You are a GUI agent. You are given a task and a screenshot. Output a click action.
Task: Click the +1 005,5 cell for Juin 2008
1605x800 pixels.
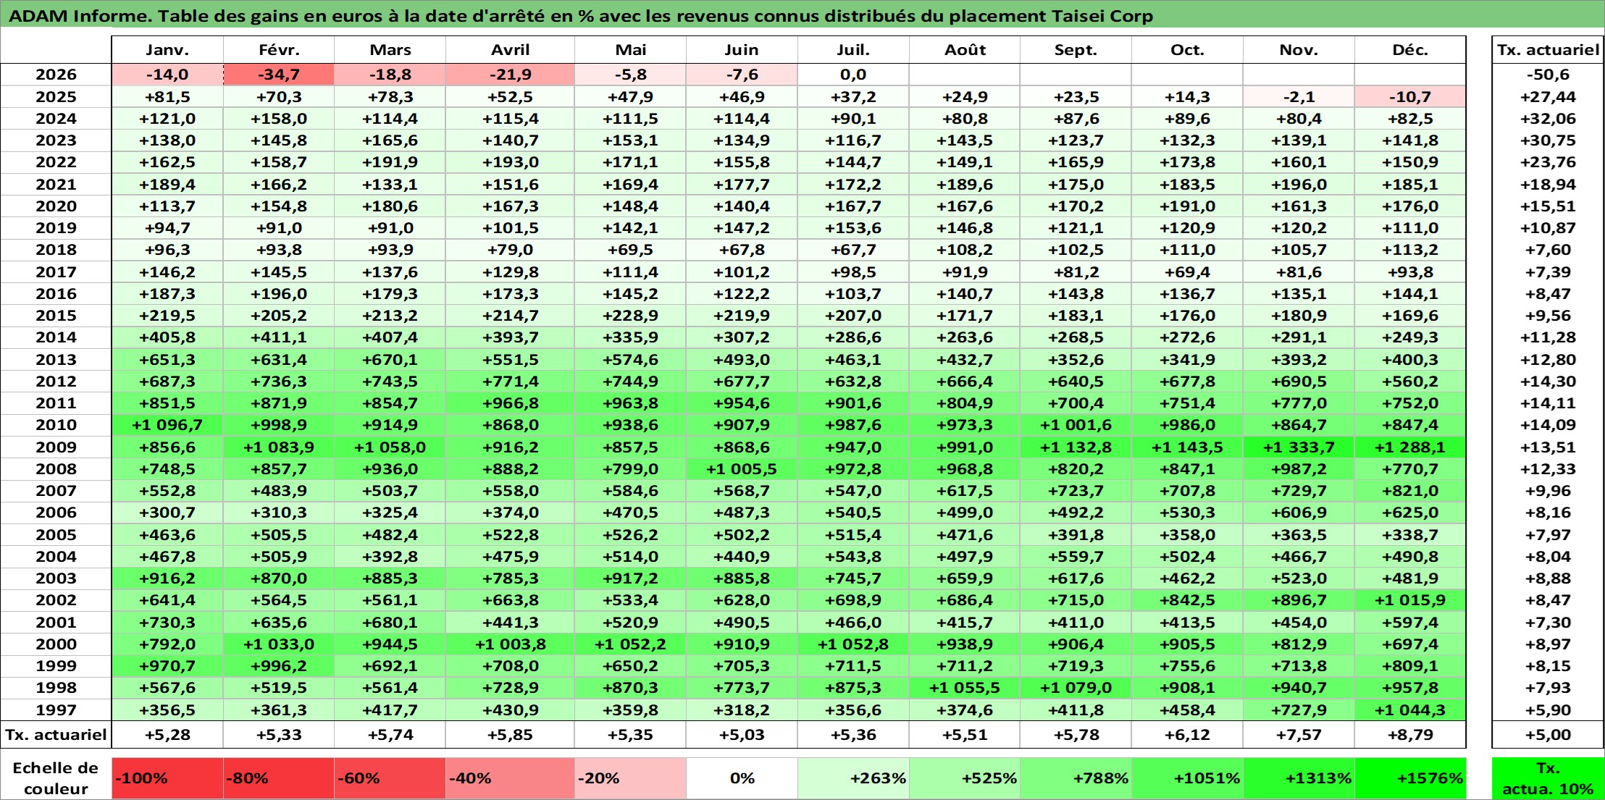pyautogui.click(x=742, y=469)
